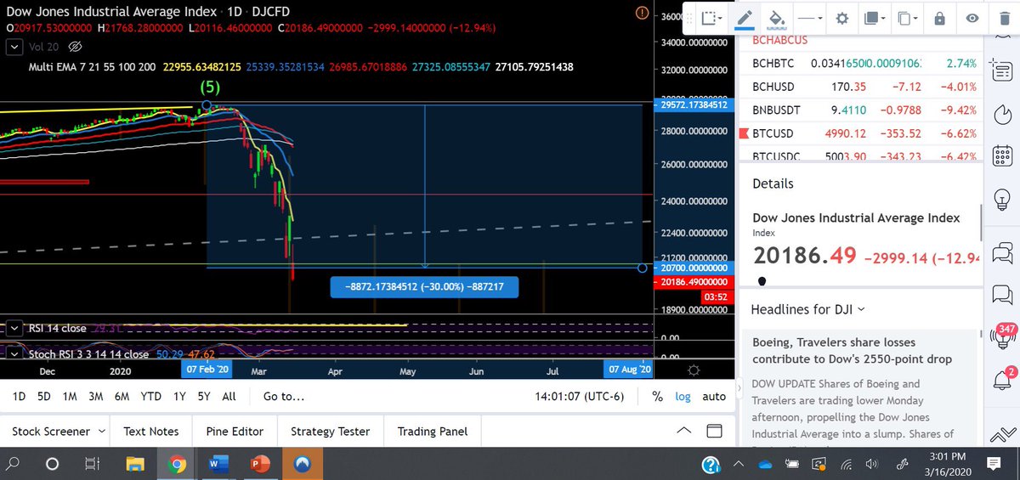Click the Go to... date button
This screenshot has height=480, width=1020.
pyautogui.click(x=284, y=396)
